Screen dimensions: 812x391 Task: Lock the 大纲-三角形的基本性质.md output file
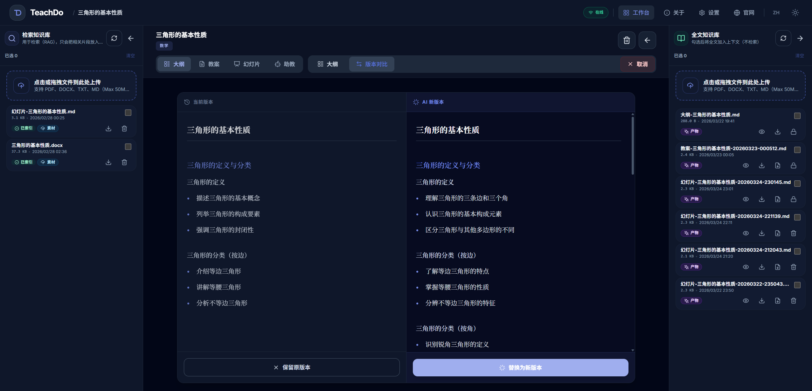793,131
